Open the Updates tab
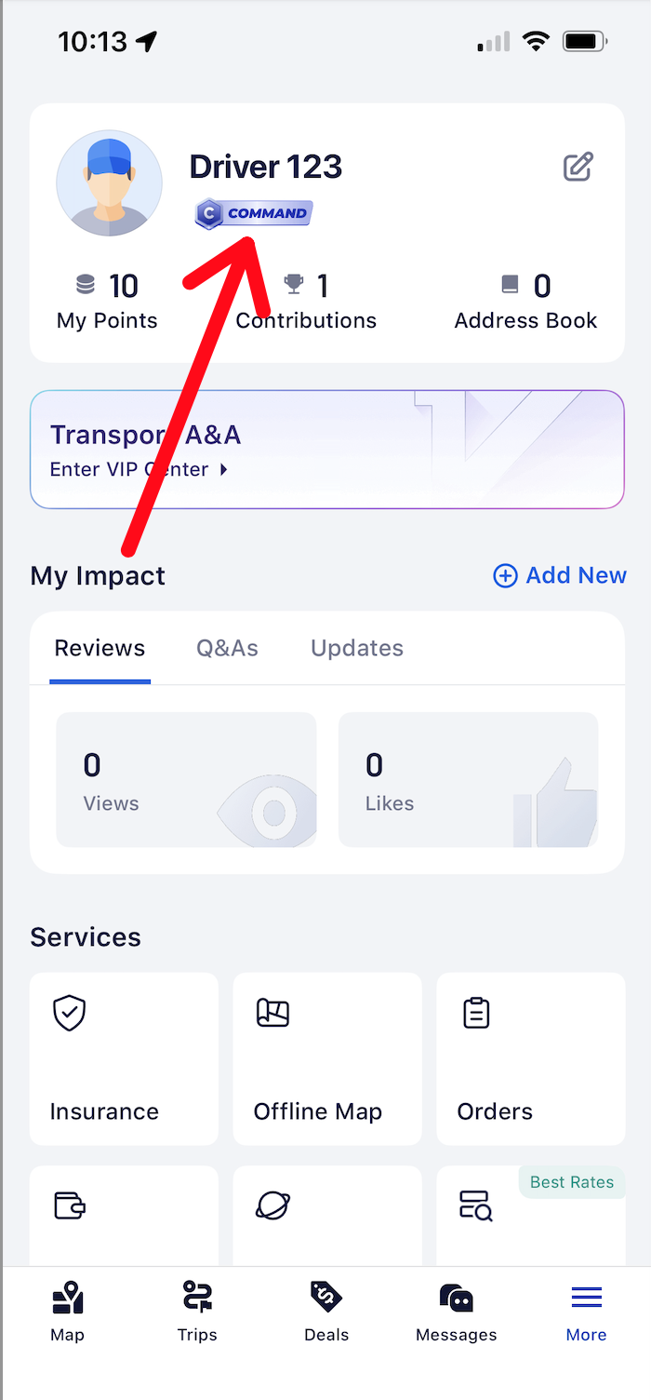The image size is (651, 1400). coord(357,648)
